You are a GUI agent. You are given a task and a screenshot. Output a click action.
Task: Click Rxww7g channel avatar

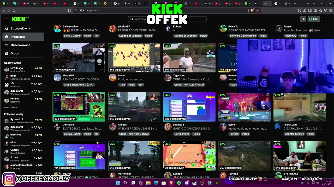223,28
